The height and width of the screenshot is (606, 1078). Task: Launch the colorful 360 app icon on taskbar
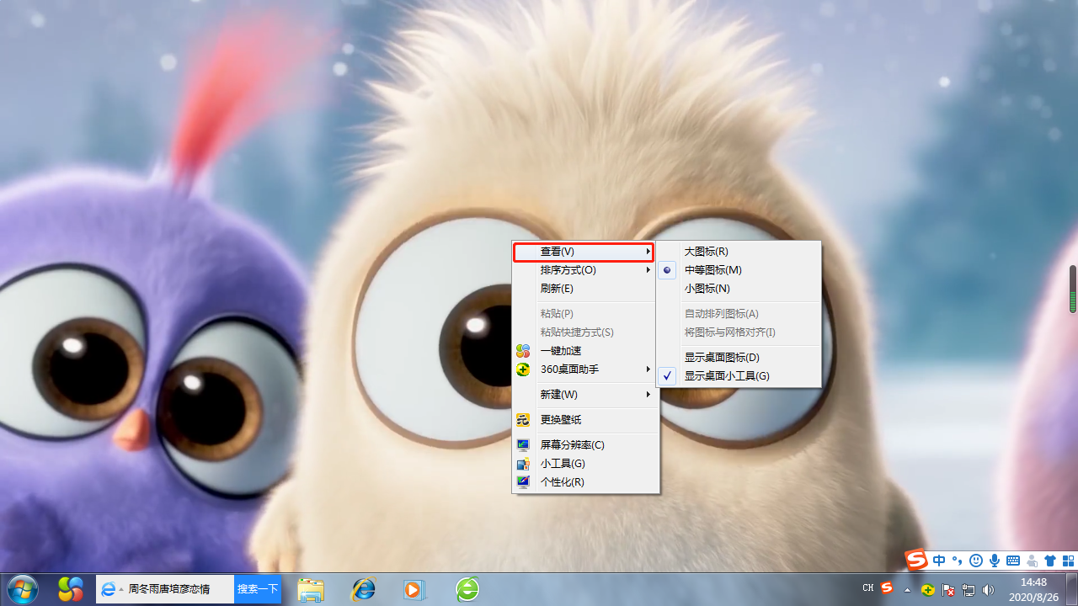point(71,589)
